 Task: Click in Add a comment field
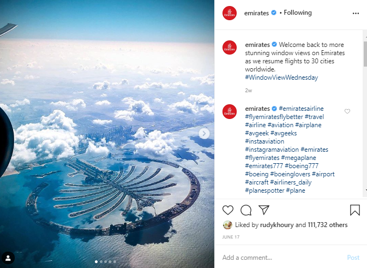coord(281,258)
